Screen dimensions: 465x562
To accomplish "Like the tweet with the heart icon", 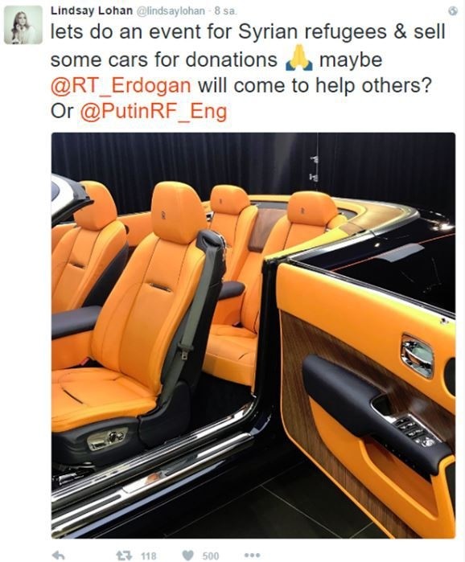I will (x=188, y=556).
